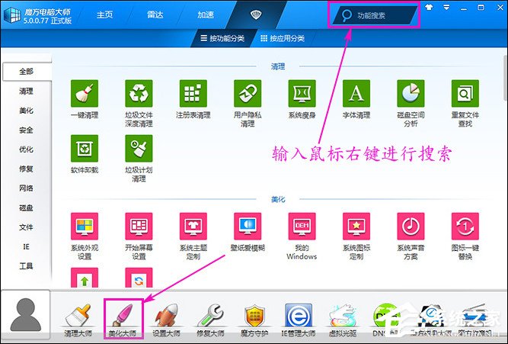The image size is (508, 344).
Task: Open the 一键清理 broom tool
Action: tap(85, 94)
